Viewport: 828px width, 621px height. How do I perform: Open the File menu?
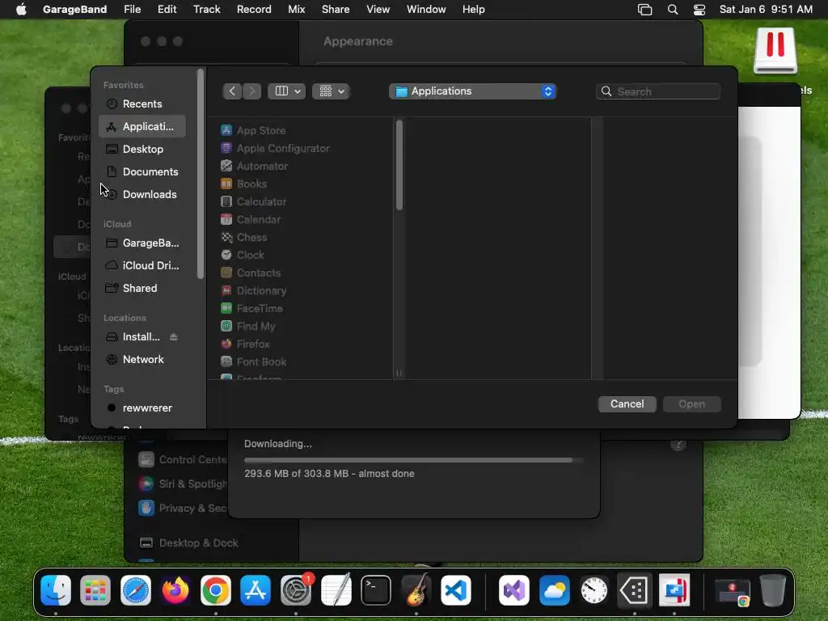point(132,9)
